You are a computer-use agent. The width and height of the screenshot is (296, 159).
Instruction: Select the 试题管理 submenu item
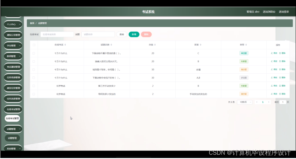[x=12, y=138]
